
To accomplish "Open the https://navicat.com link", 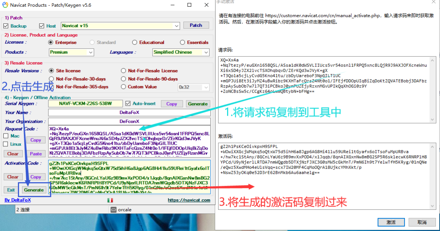I will pos(189,200).
